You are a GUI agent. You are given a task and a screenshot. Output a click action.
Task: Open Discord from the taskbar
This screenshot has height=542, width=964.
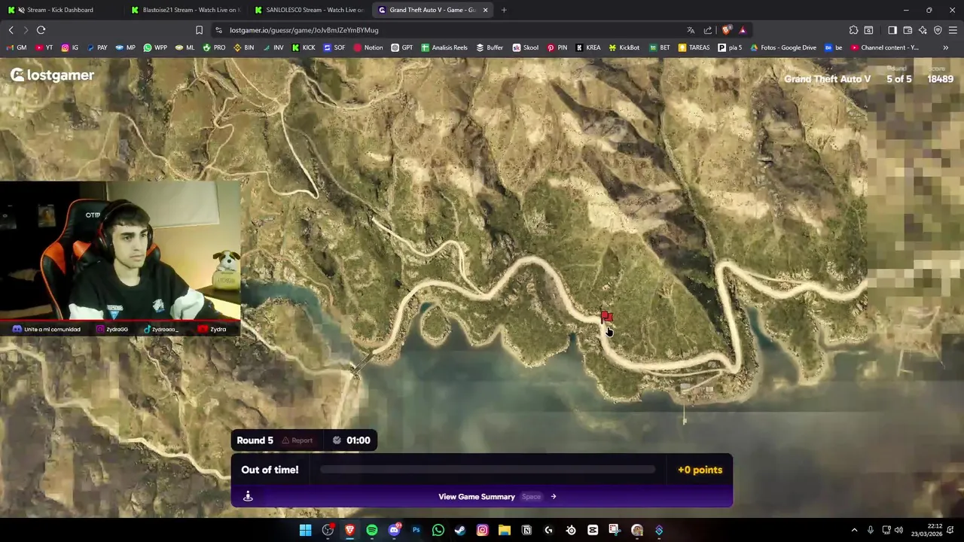(394, 531)
